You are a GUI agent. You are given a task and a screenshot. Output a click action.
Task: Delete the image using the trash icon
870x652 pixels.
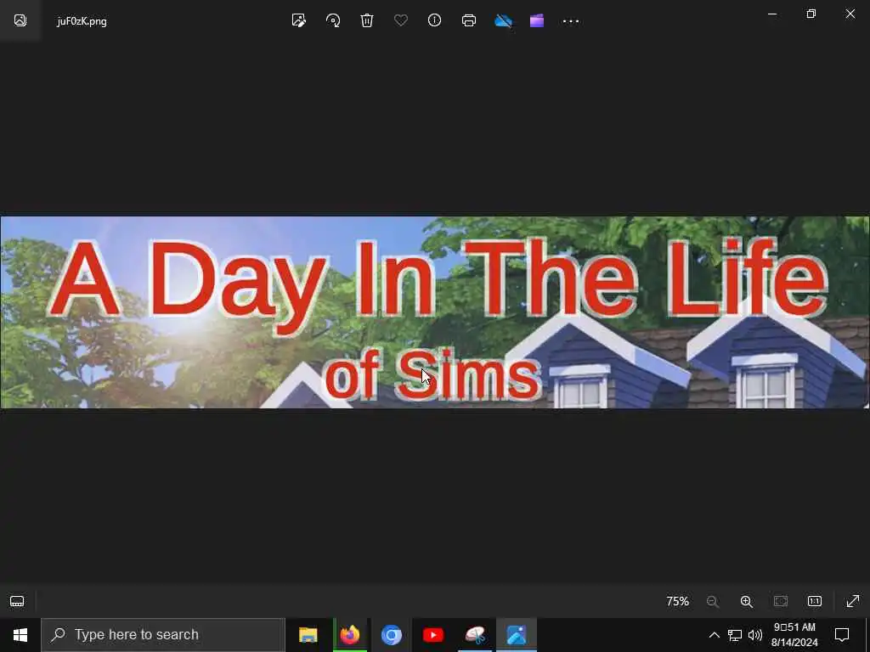point(367,20)
